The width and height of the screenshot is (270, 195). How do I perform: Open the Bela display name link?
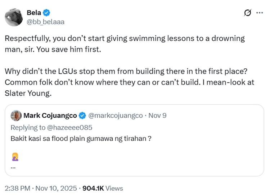pos(33,13)
